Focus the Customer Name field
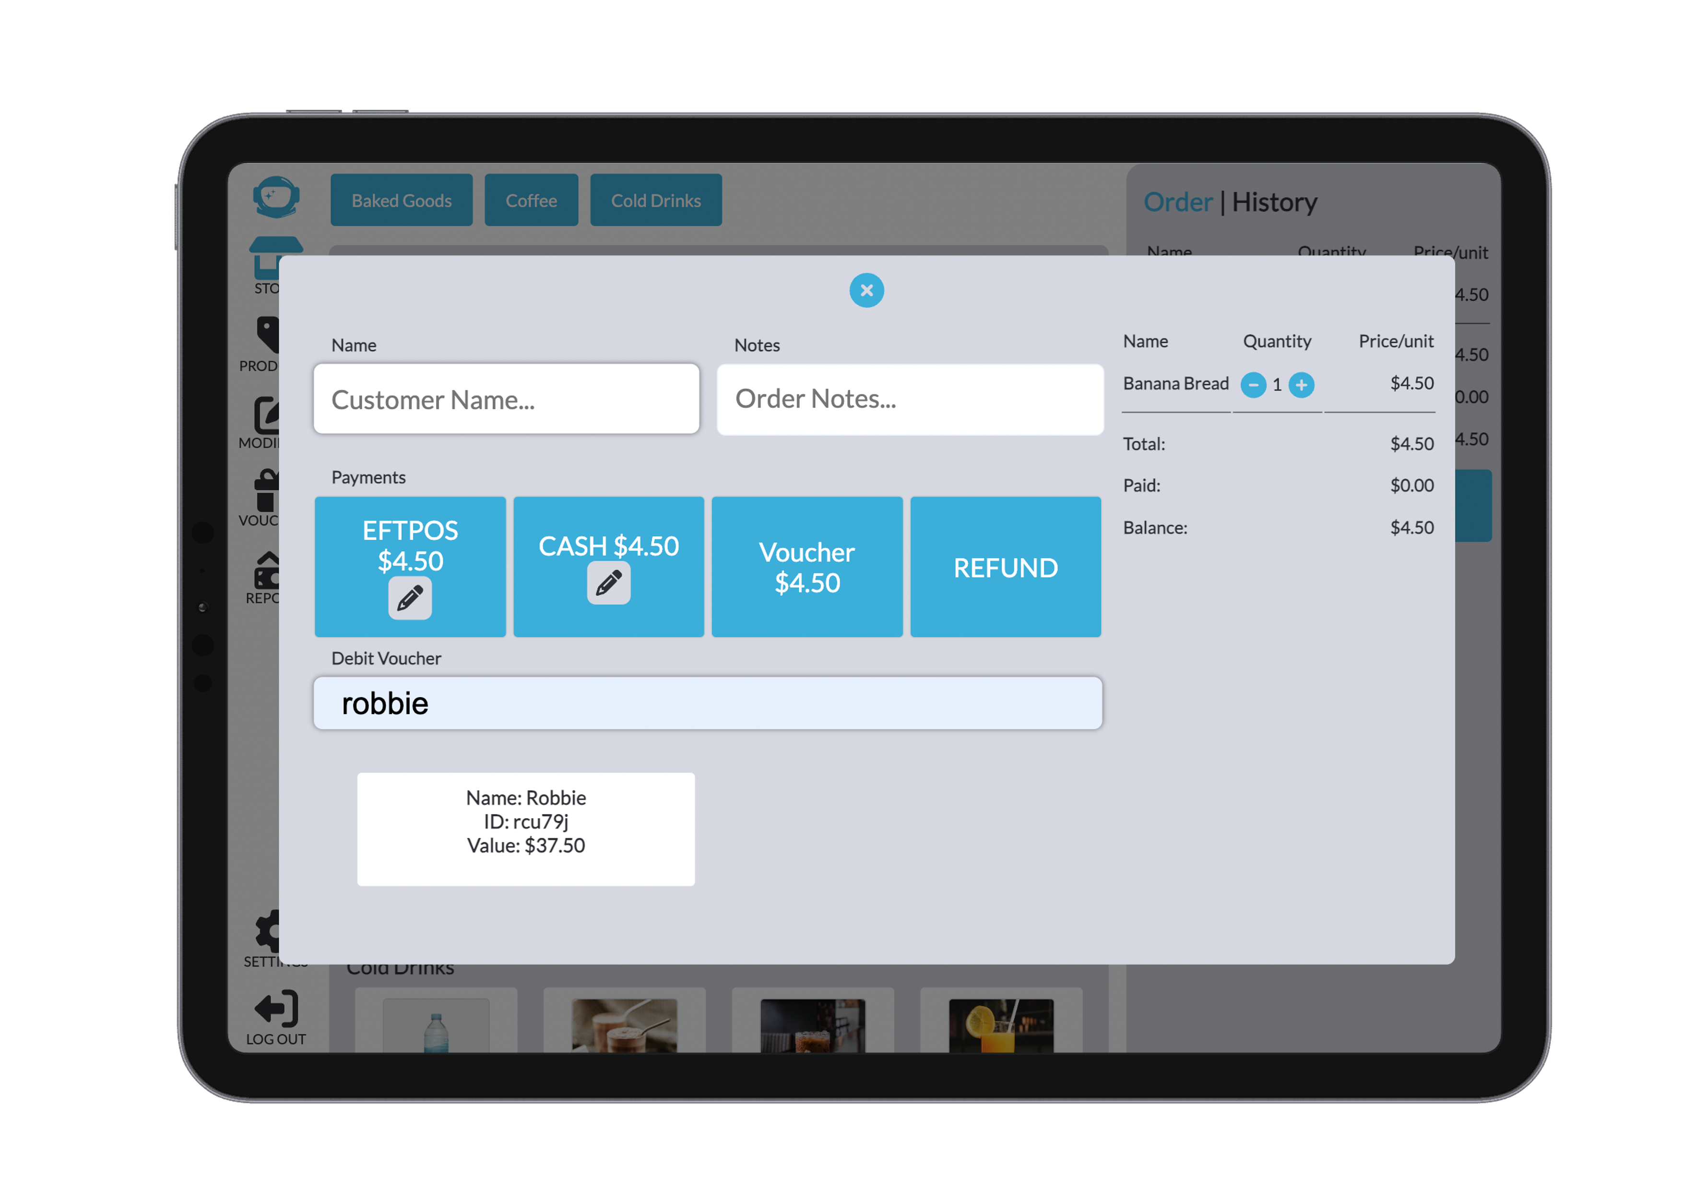This screenshot has width=1683, height=1190. (x=506, y=400)
